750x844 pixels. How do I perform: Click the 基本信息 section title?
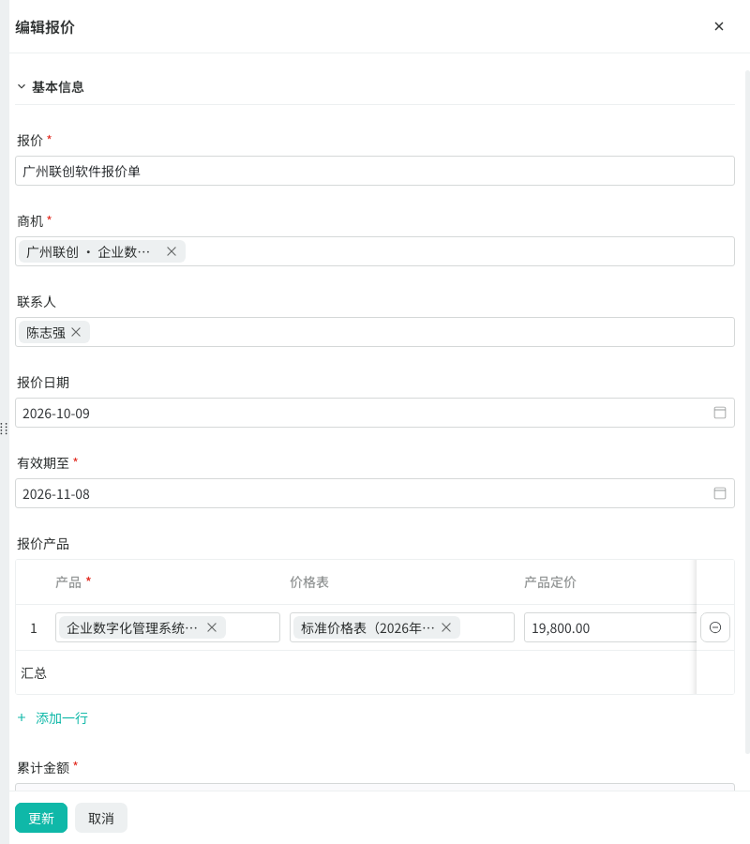click(58, 86)
